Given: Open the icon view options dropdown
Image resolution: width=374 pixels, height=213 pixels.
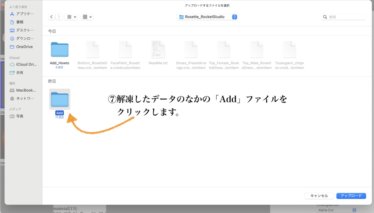Looking at the screenshot, I should 71,17.
